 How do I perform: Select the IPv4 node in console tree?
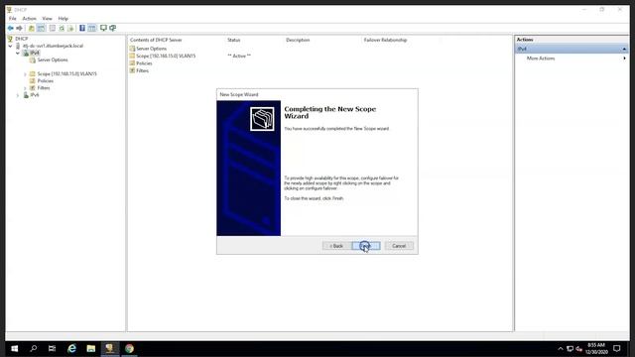pos(35,53)
